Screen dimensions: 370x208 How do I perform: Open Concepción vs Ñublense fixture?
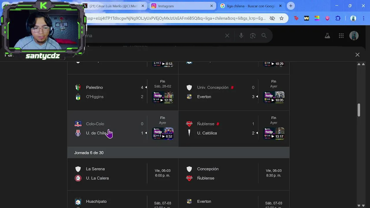pyautogui.click(x=234, y=174)
